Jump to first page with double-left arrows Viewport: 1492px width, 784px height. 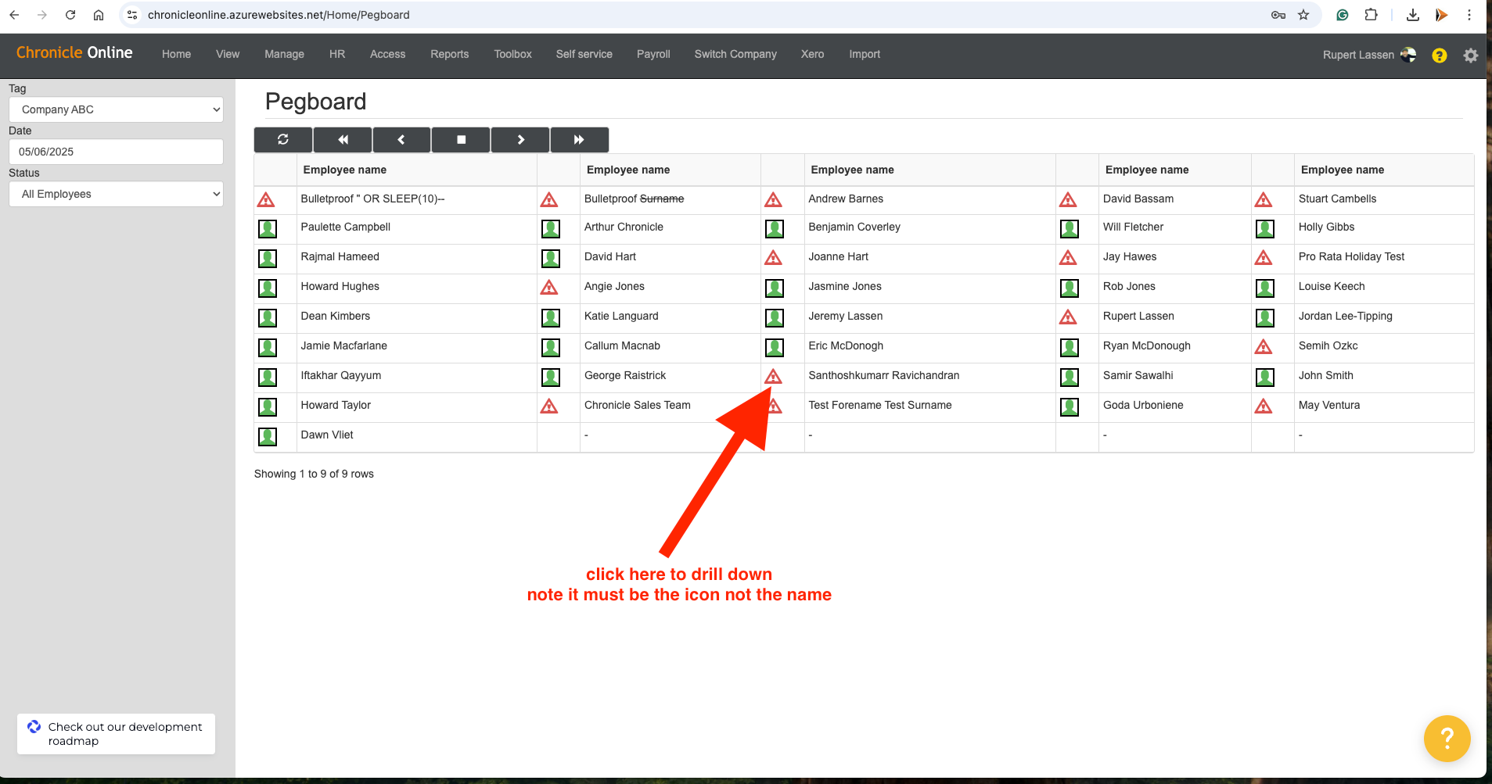coord(343,140)
